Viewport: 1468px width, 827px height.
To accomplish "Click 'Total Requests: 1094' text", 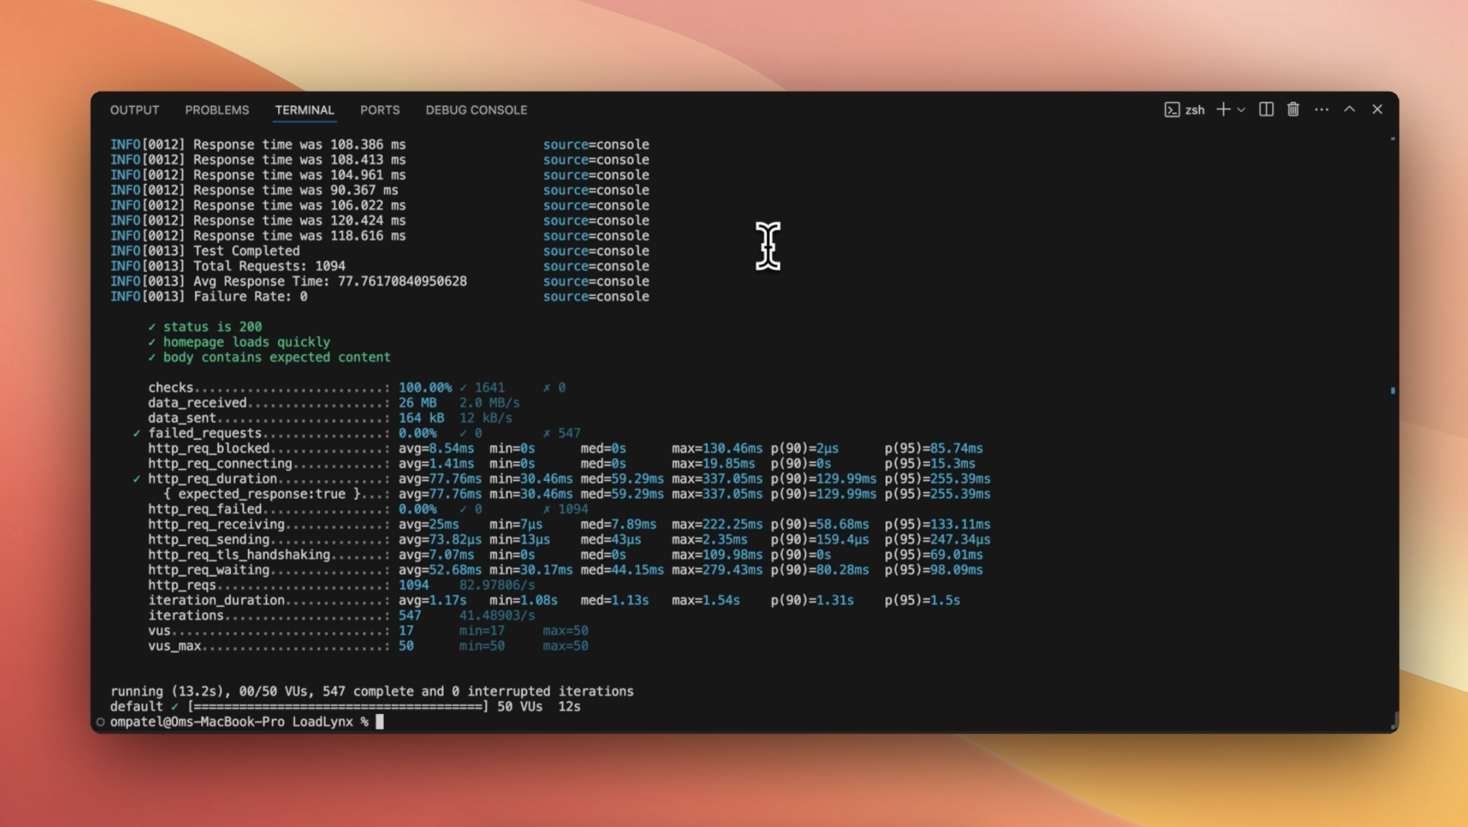I will 269,266.
